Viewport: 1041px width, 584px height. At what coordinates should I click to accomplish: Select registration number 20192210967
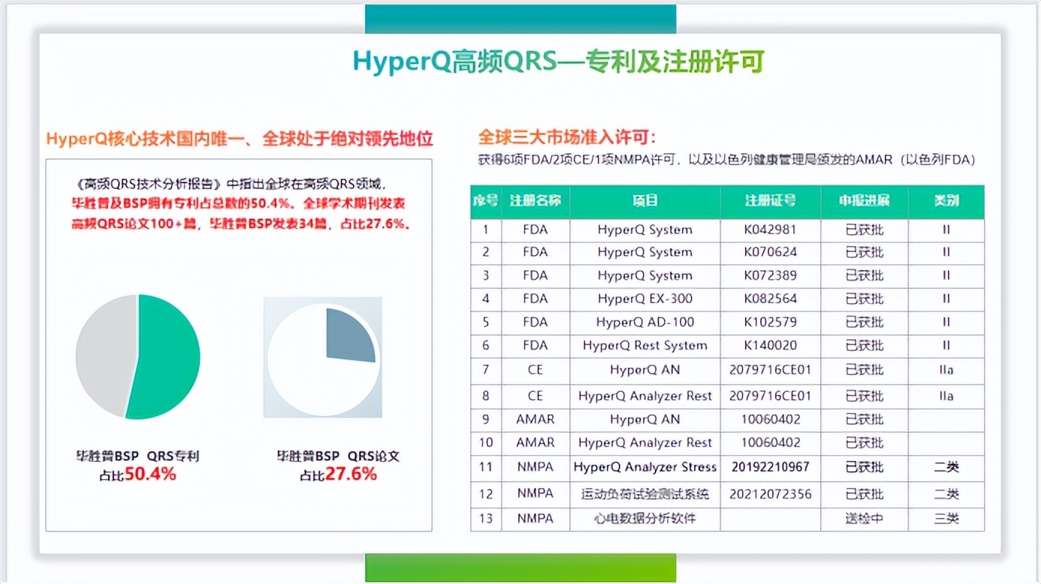pyautogui.click(x=770, y=467)
